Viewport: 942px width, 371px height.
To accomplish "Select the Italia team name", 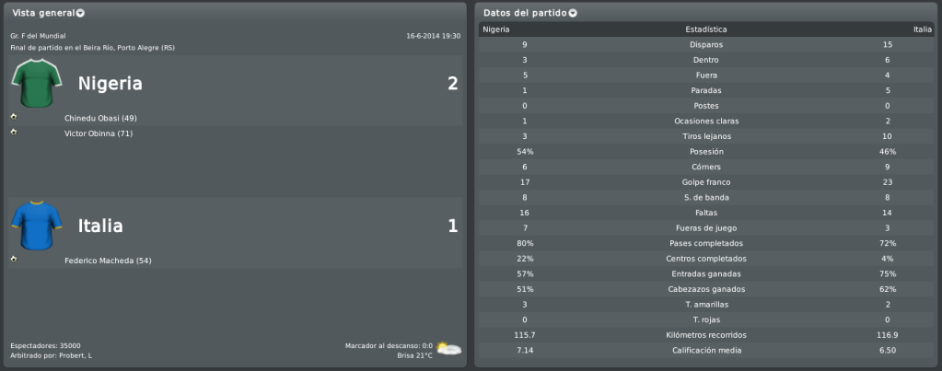I will point(100,226).
